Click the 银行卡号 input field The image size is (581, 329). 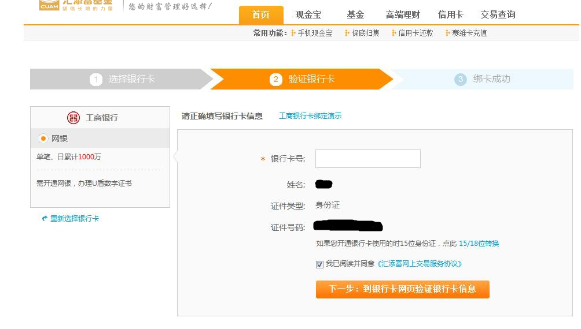tap(367, 159)
